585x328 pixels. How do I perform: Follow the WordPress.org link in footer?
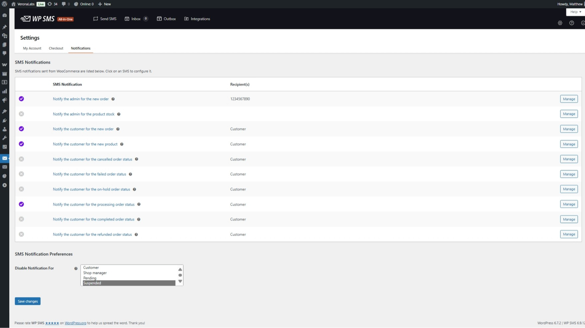coord(76,323)
